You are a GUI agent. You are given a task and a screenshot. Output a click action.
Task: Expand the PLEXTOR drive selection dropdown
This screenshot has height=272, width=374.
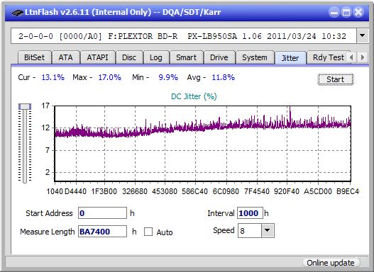click(x=363, y=36)
